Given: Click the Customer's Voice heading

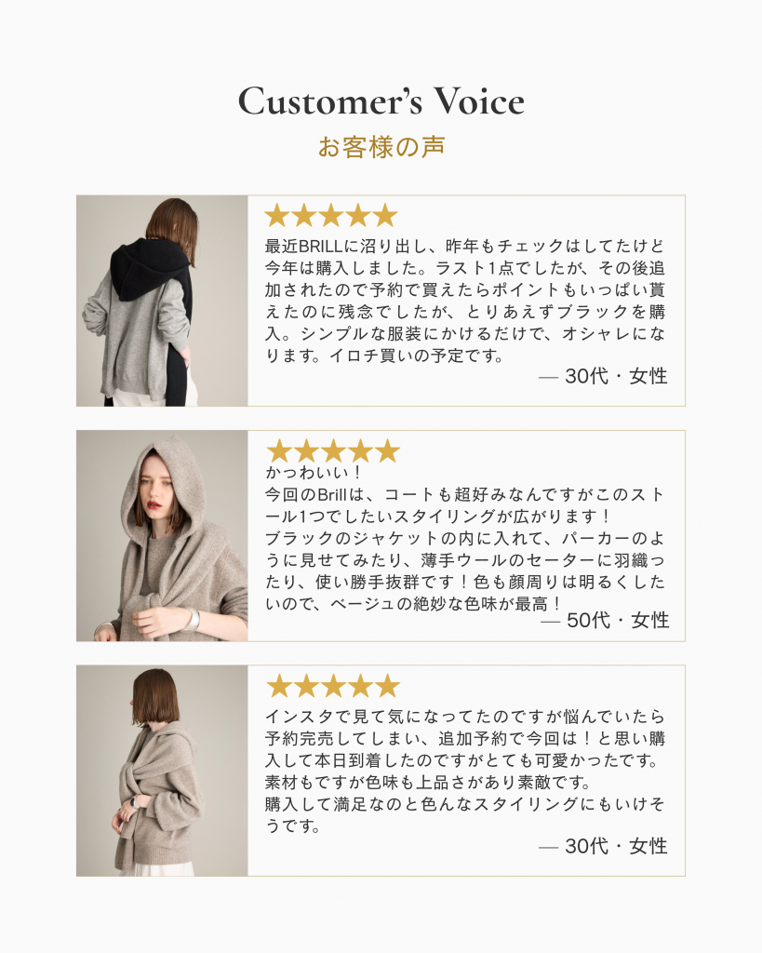Looking at the screenshot, I should click(x=381, y=101).
